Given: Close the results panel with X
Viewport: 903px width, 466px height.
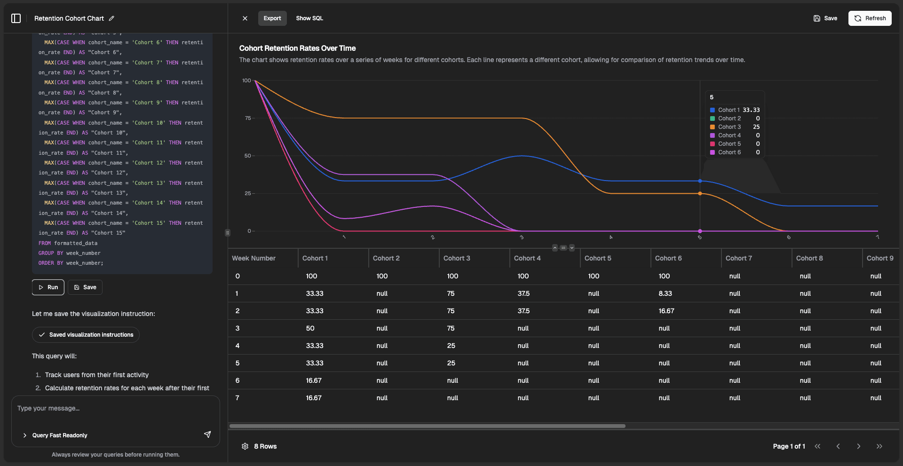Looking at the screenshot, I should tap(245, 18).
